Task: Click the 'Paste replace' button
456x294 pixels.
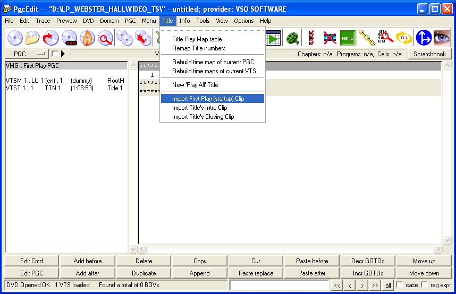Action: (x=256, y=273)
